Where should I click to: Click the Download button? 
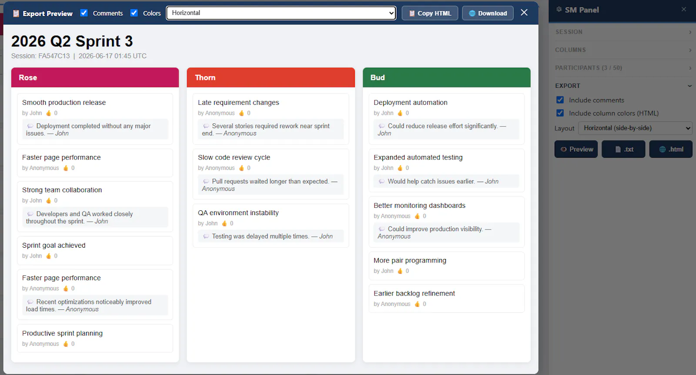pyautogui.click(x=488, y=13)
